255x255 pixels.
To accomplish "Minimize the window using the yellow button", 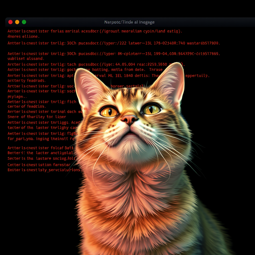I will point(17,22).
